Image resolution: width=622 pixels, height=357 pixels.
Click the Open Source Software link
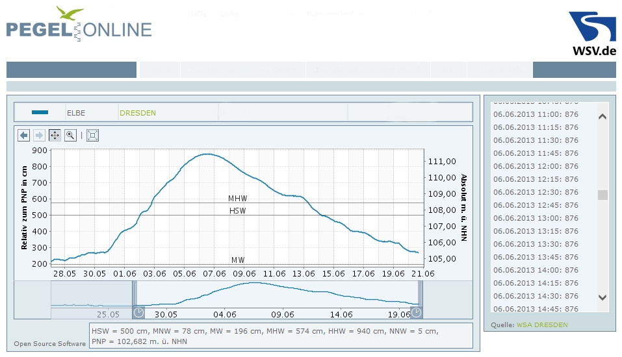tap(49, 343)
